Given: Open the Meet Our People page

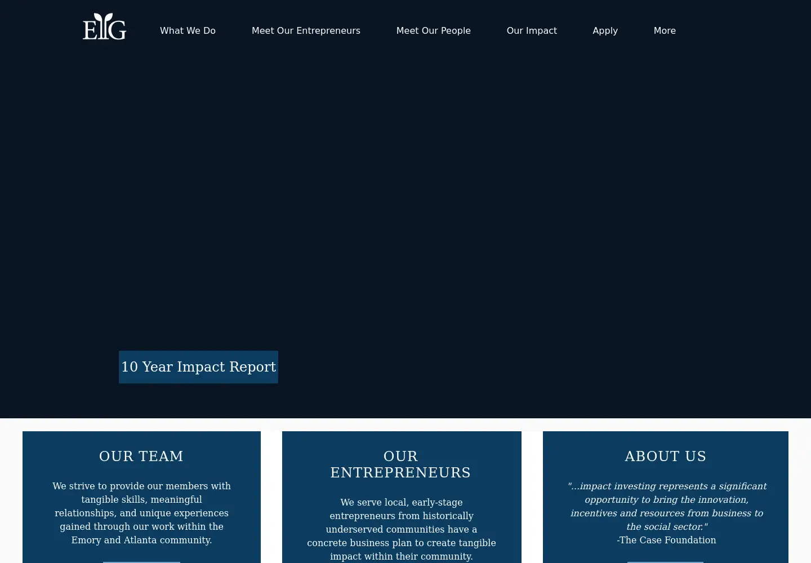Looking at the screenshot, I should (x=433, y=30).
